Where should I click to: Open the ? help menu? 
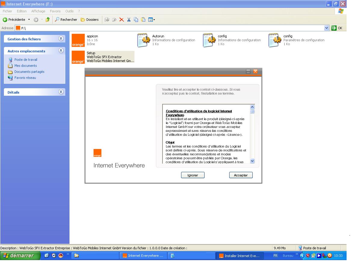pos(79,11)
